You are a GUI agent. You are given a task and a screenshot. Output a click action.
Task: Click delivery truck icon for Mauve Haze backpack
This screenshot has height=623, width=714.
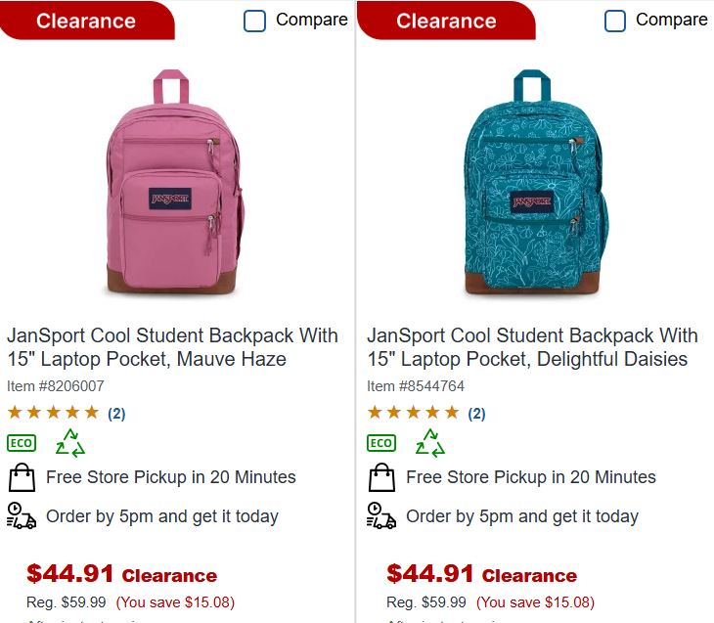pos(22,516)
